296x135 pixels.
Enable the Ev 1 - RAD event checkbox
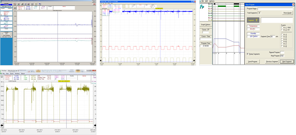click(x=282, y=28)
